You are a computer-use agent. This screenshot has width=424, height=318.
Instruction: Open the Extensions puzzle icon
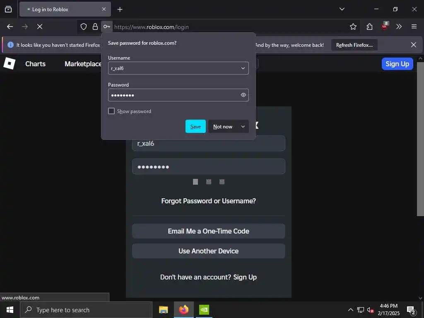pos(369,26)
